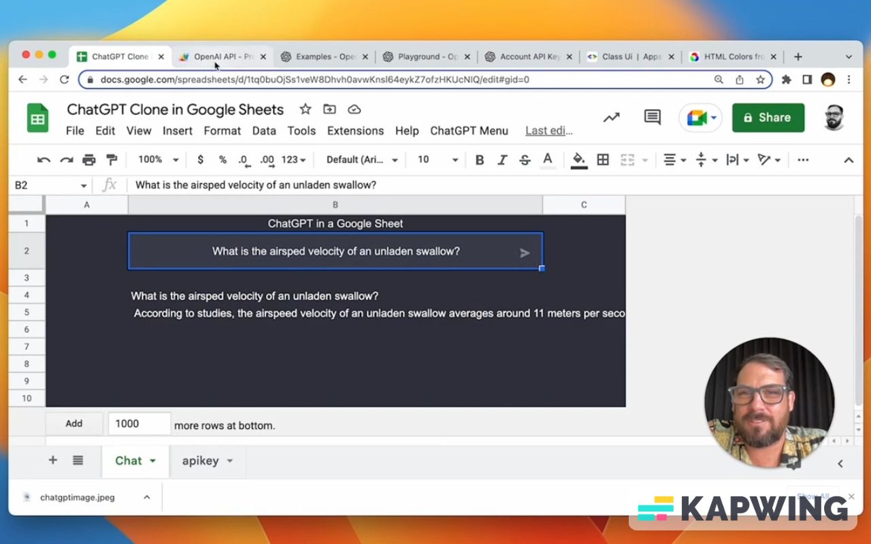Open the File menu
Screen dimensions: 871x544
75,131
